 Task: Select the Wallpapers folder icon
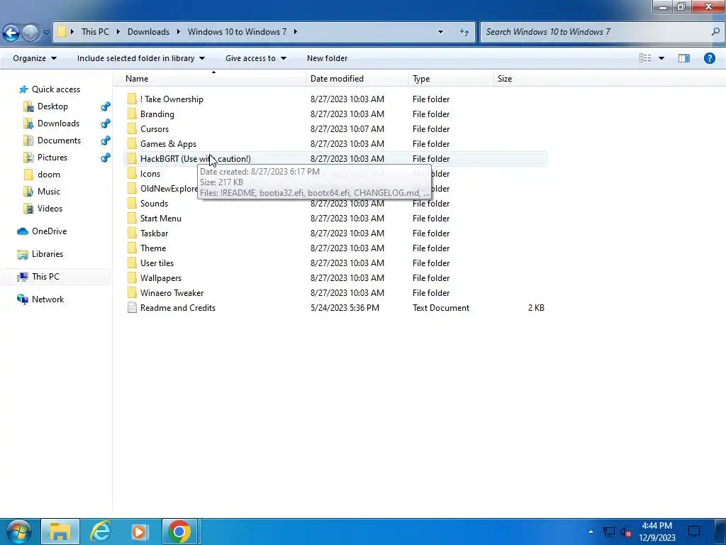(132, 277)
